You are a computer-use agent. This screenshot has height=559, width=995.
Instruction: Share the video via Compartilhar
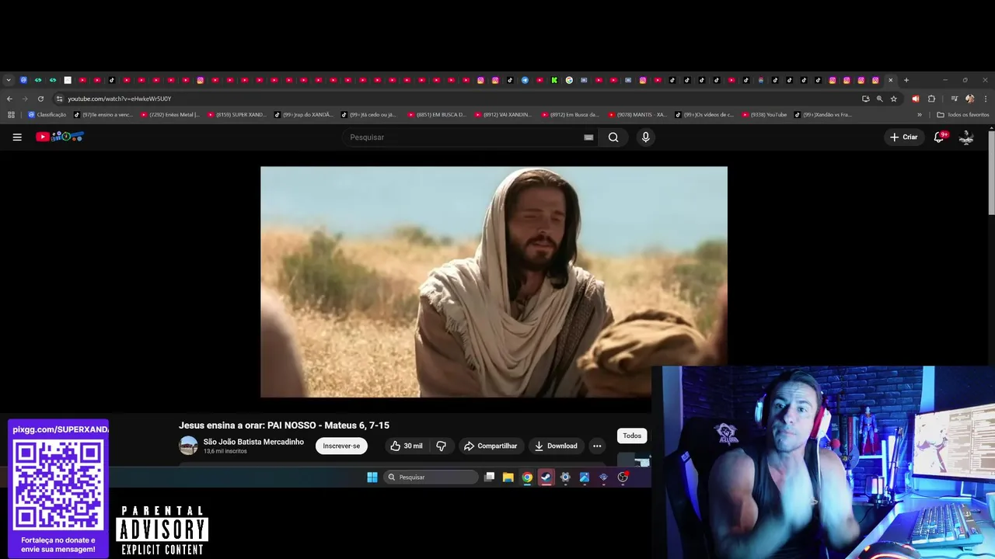(x=491, y=446)
